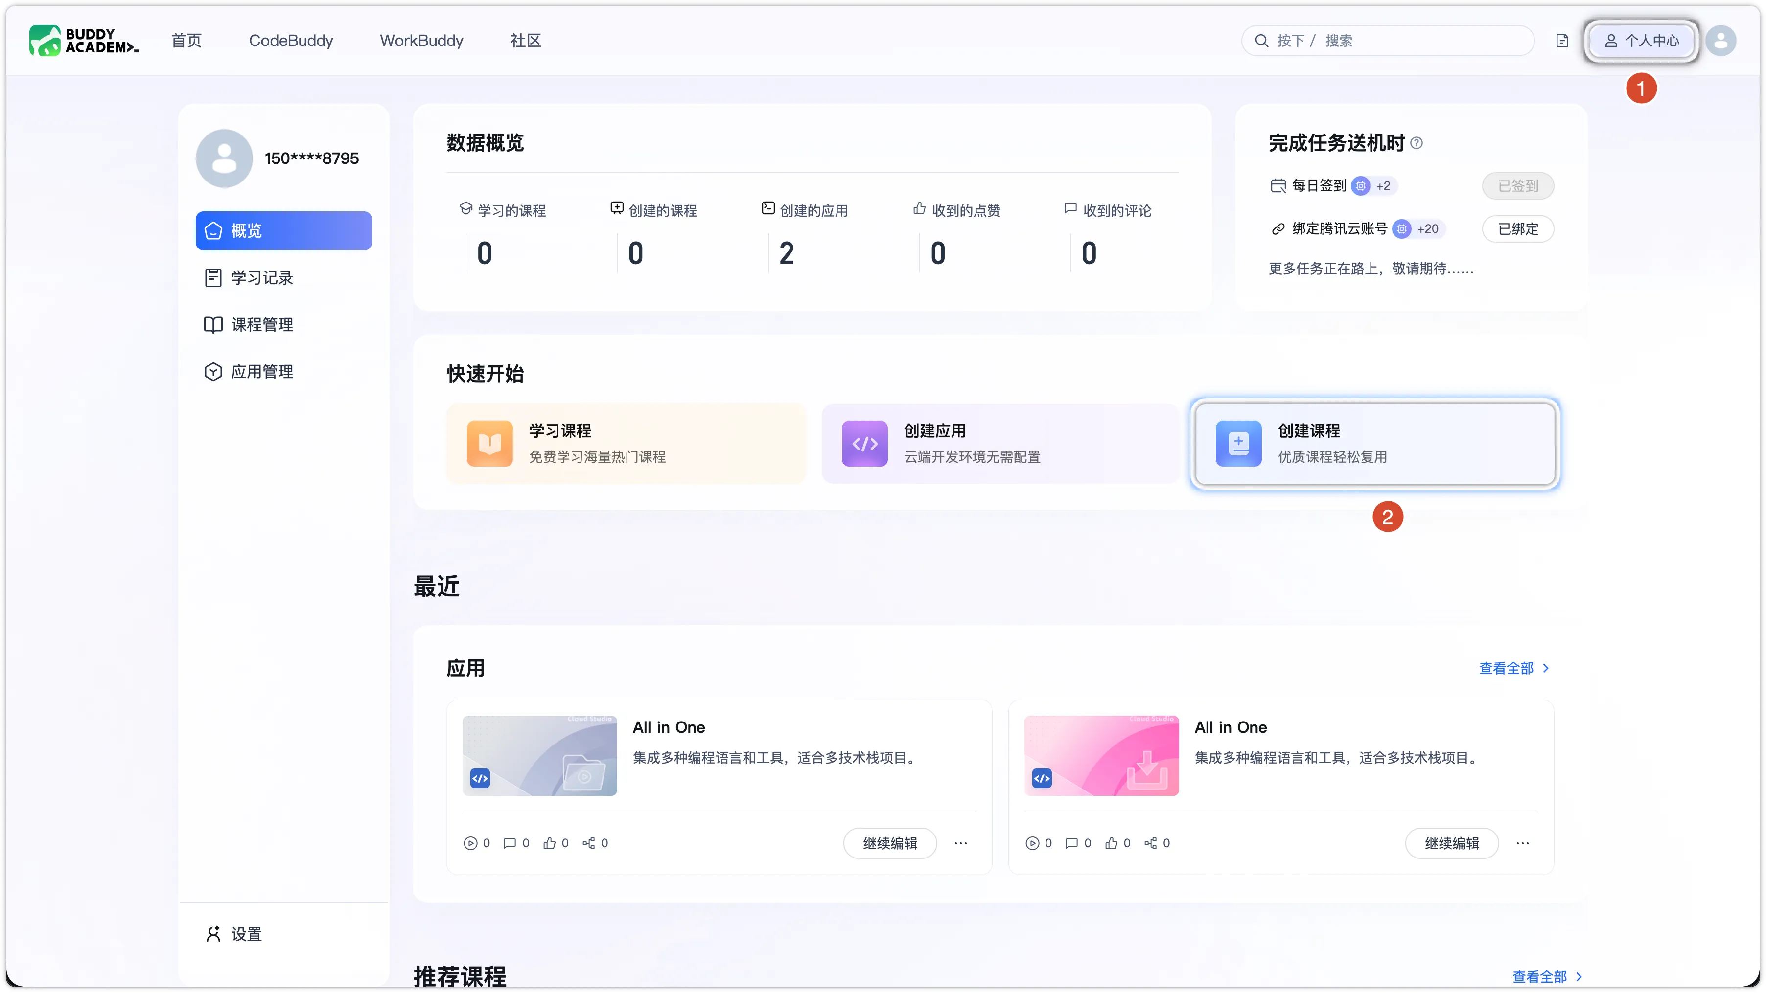Click the like icon on second app card
This screenshot has width=1766, height=993.
(1111, 843)
